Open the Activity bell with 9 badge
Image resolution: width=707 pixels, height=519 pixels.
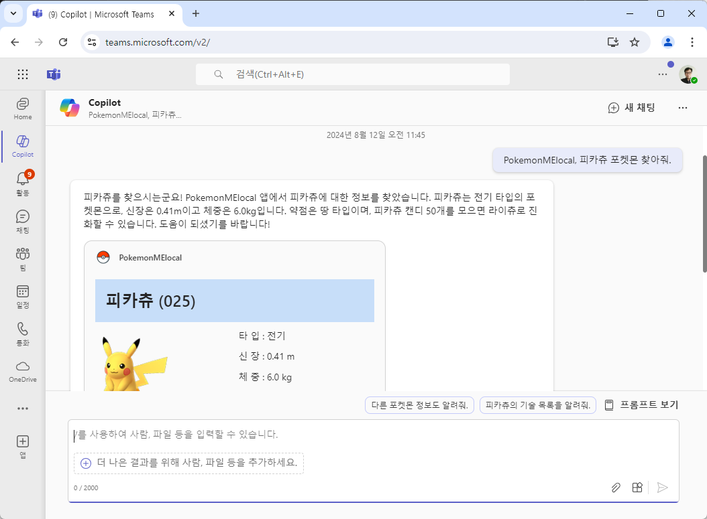point(23,183)
